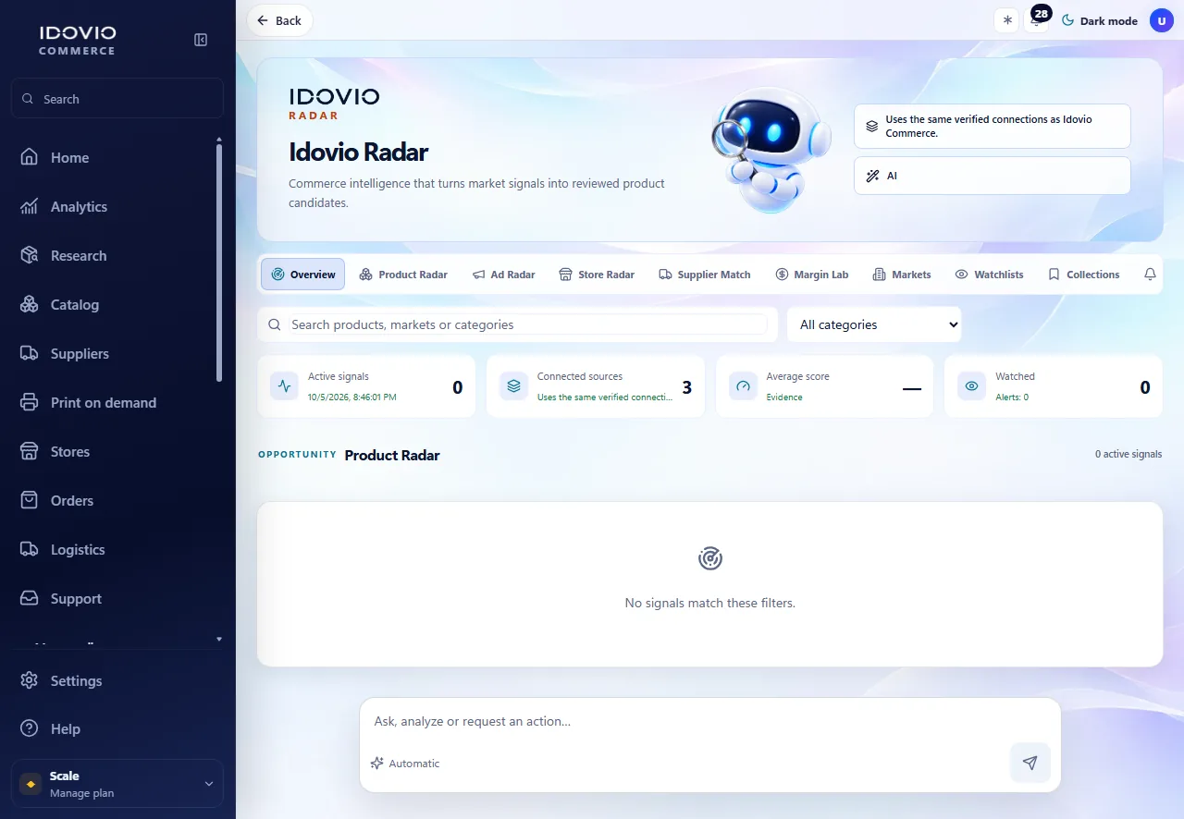
Task: Switch to the Product Radar tab
Action: pyautogui.click(x=403, y=275)
